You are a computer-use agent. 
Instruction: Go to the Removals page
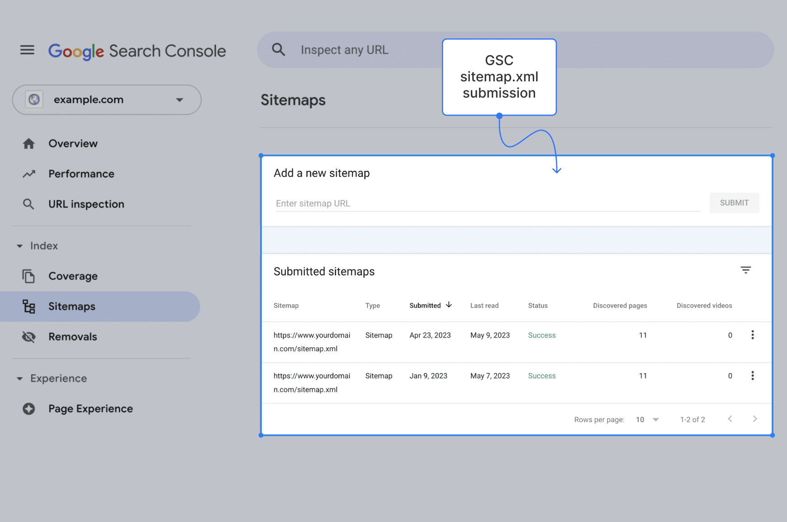pos(72,337)
